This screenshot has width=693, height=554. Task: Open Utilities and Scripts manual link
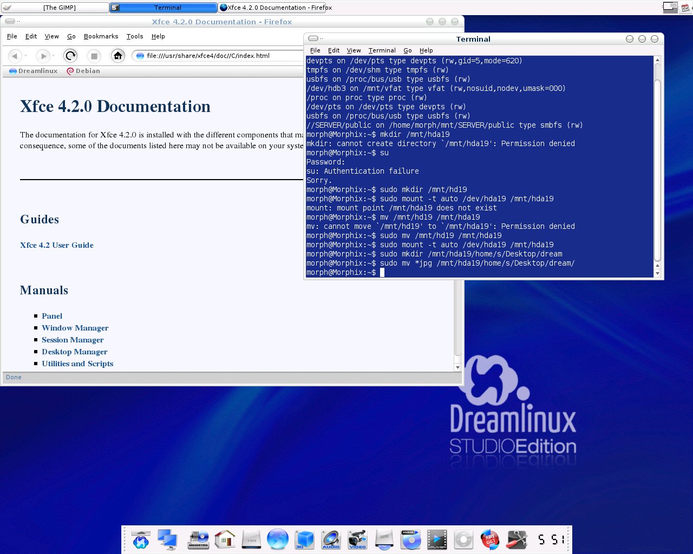click(77, 364)
